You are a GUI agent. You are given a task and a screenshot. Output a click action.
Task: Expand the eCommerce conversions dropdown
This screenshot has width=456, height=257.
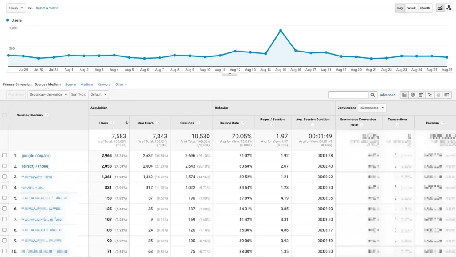[x=371, y=108]
